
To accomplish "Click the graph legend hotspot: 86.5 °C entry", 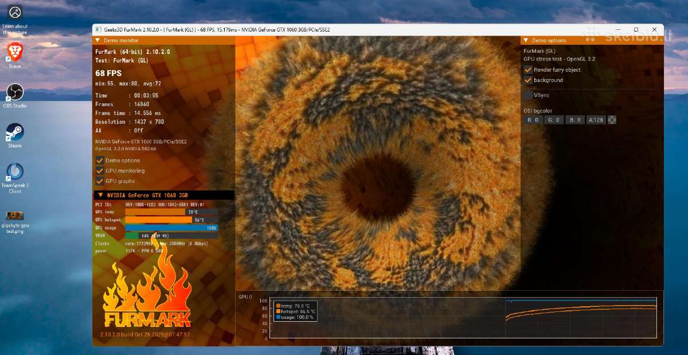I will click(x=296, y=311).
